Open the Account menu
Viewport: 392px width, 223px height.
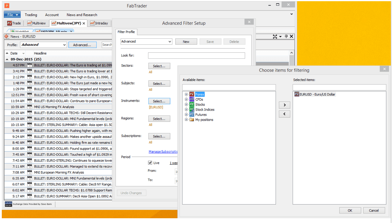52,15
